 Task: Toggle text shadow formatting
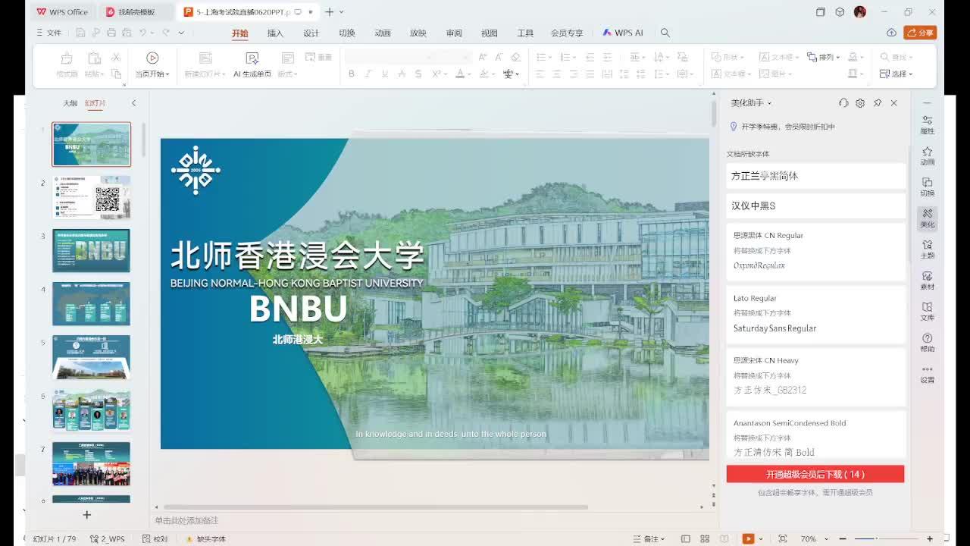tap(419, 74)
